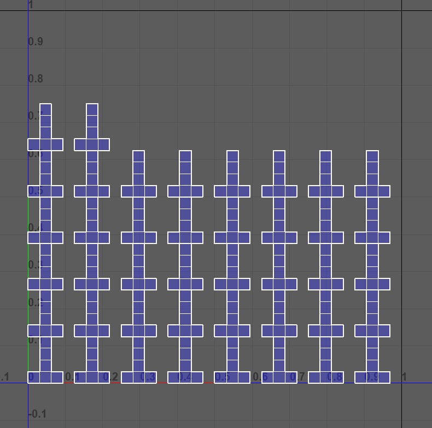Select the top face of sixth UV shell
Image resolution: width=432 pixels, height=428 pixels.
[x=279, y=157]
